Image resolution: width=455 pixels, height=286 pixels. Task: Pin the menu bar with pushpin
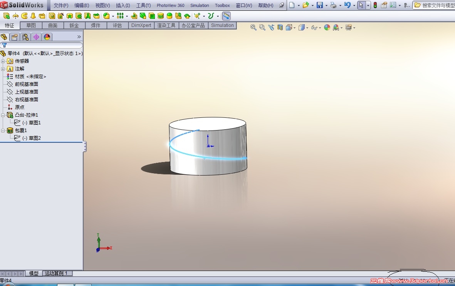point(282,5)
